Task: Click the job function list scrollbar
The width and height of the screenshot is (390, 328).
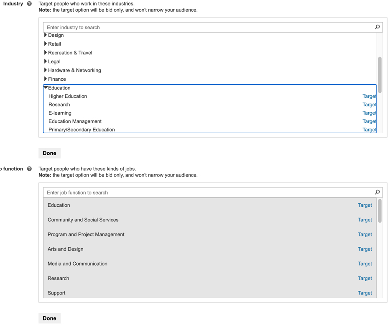Action: point(380,211)
